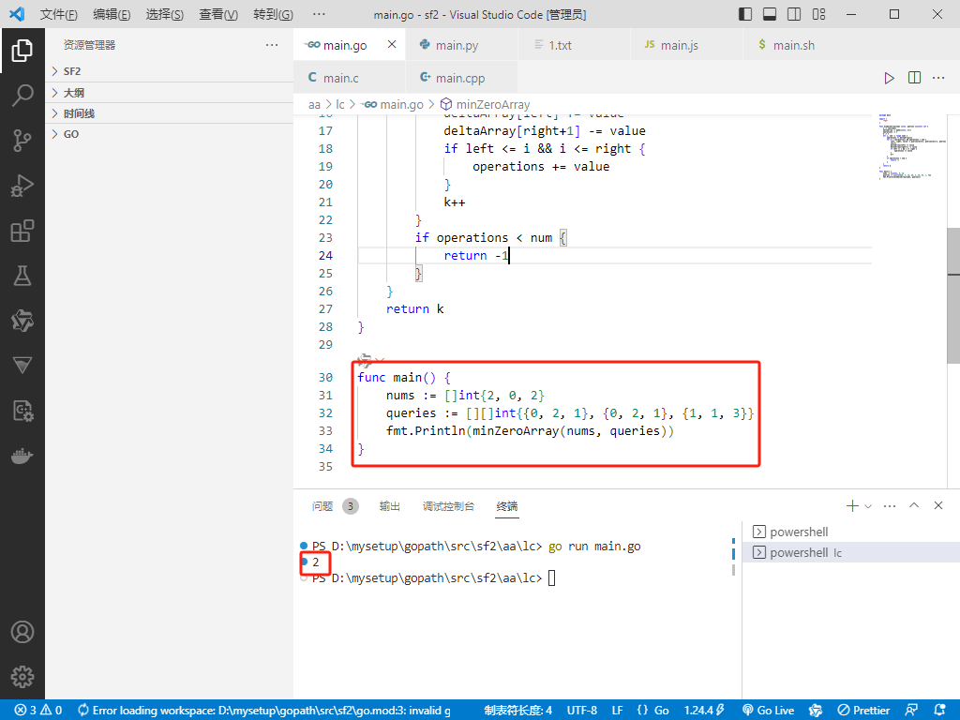Click Prettier in the status bar
Image resolution: width=960 pixels, height=720 pixels.
tap(863, 711)
